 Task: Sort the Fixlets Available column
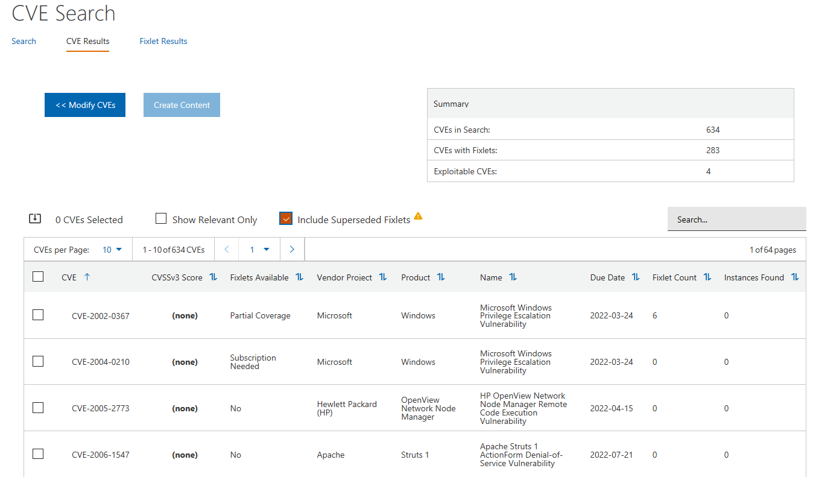coord(299,277)
